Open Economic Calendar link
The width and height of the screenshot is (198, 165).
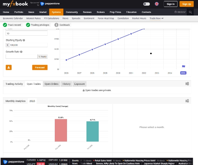pos(13,18)
